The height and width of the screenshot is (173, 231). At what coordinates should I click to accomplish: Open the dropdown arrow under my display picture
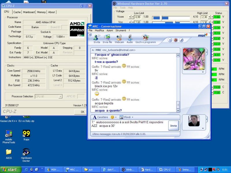tap(203, 128)
